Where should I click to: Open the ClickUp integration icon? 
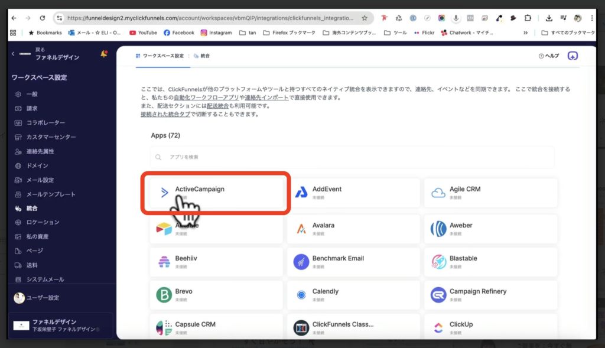point(440,327)
